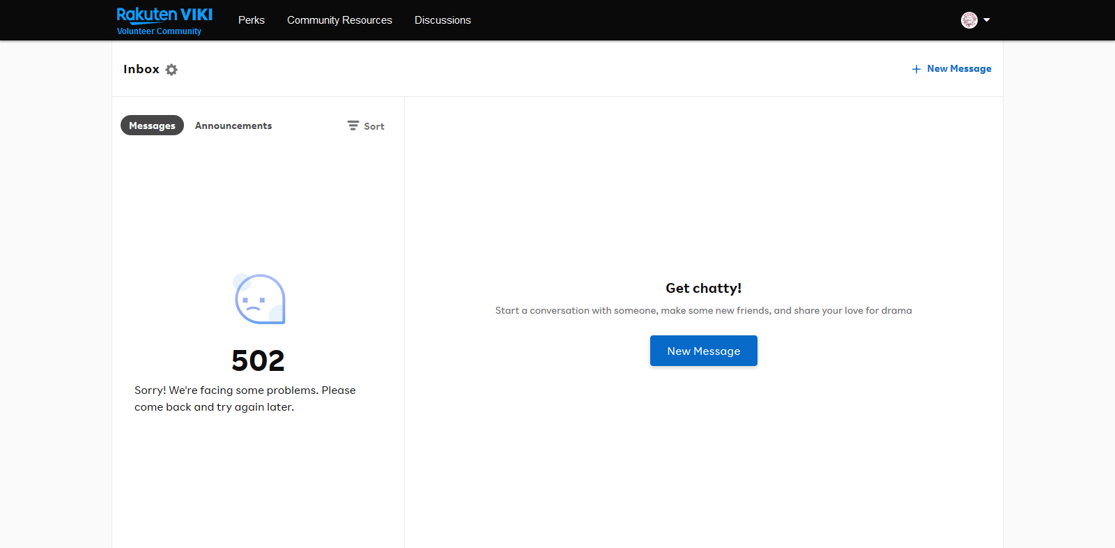Image resolution: width=1115 pixels, height=548 pixels.
Task: Click the 'Sorry! We're facing some problems' message
Action: coord(245,399)
